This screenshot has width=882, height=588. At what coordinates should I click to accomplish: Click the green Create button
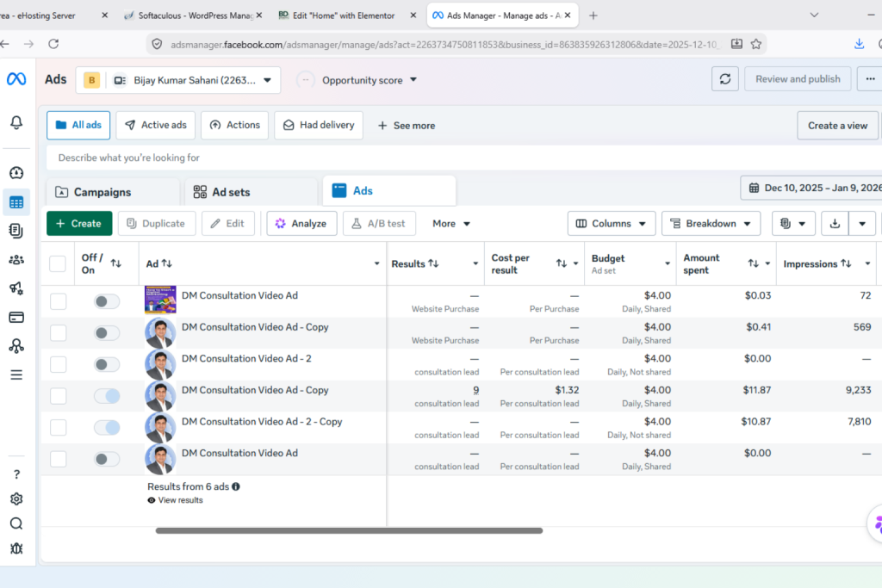(x=79, y=224)
